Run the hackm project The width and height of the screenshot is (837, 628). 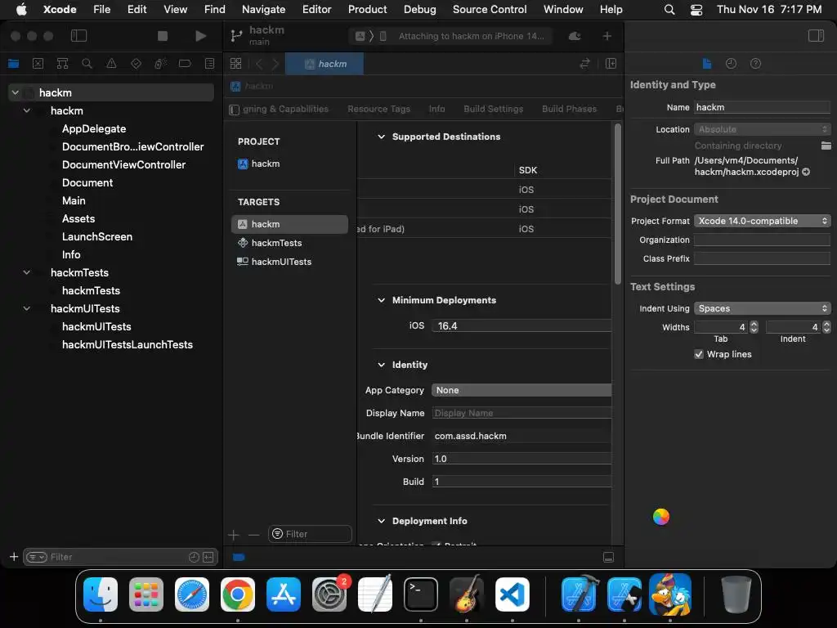200,36
